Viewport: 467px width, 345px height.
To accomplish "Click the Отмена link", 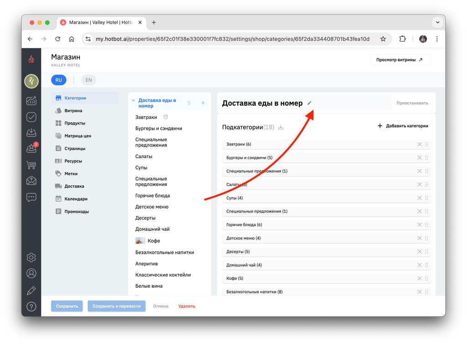I will click(x=161, y=306).
